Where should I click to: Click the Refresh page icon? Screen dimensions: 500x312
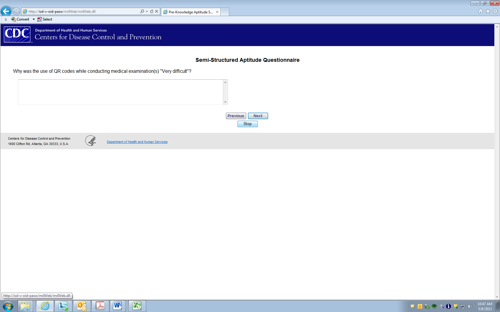(152, 12)
